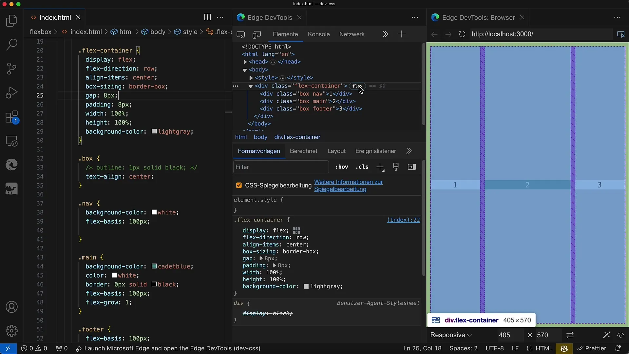
Task: Go forward in Edge DevTools browser
Action: pos(448,34)
